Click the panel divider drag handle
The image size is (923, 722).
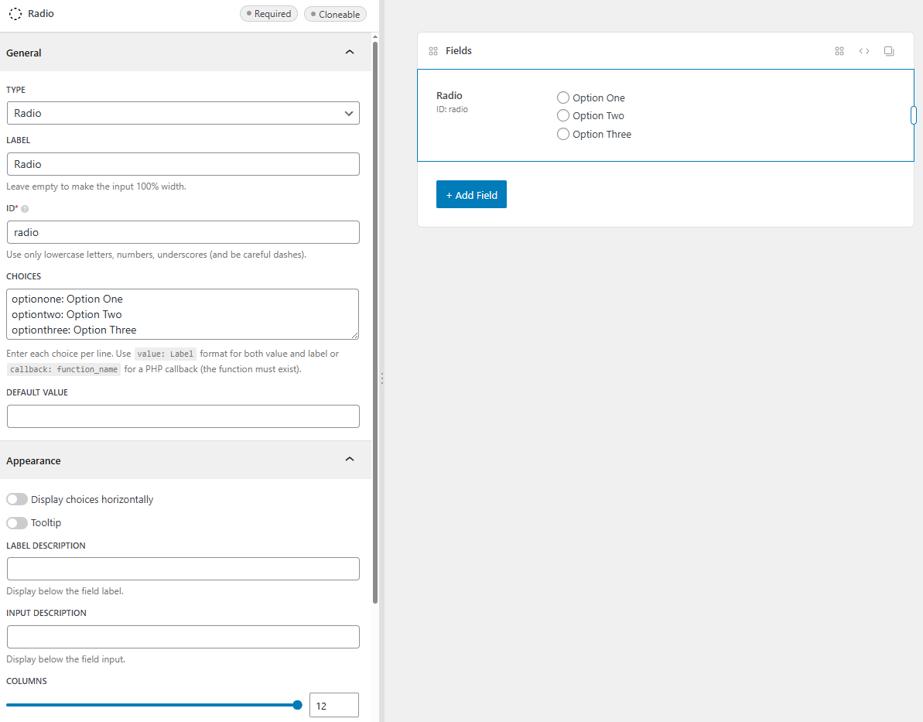(381, 378)
